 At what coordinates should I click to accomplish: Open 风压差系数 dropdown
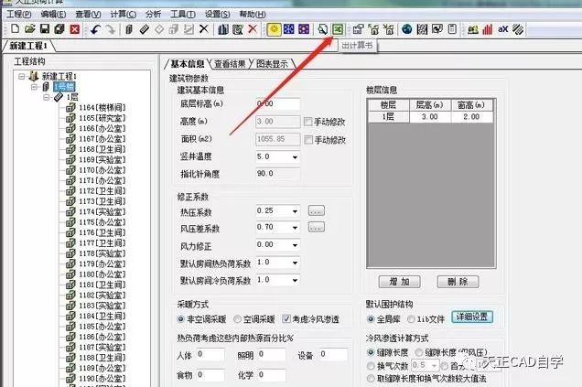coord(295,228)
